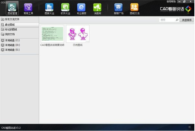This screenshot has width=195, height=131.
Task: Open 帮帮广场 help plaza icon
Action: pyautogui.click(x=119, y=9)
